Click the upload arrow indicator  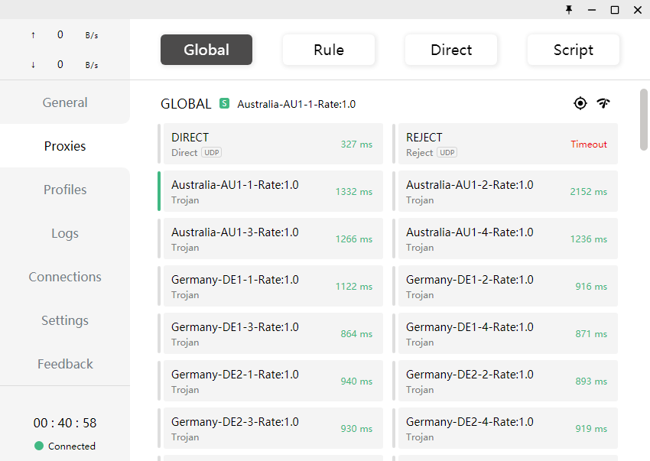33,35
